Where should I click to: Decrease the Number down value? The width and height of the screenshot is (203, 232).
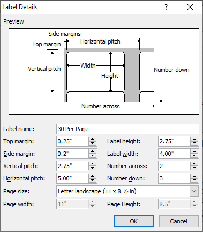click(x=194, y=180)
